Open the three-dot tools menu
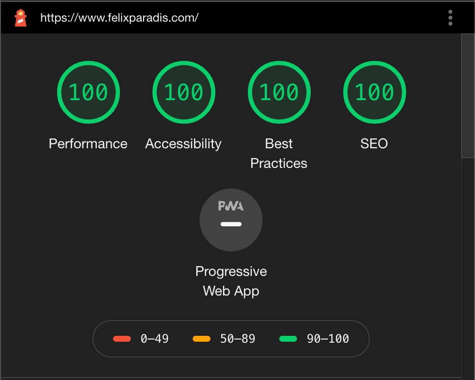The height and width of the screenshot is (380, 475). [x=450, y=18]
